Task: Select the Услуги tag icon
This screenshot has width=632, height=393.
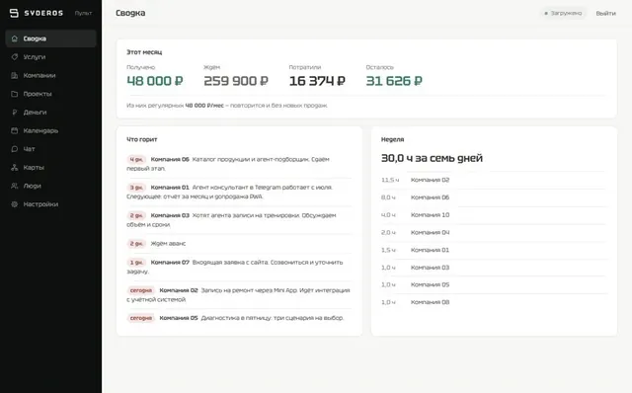Action: click(15, 57)
